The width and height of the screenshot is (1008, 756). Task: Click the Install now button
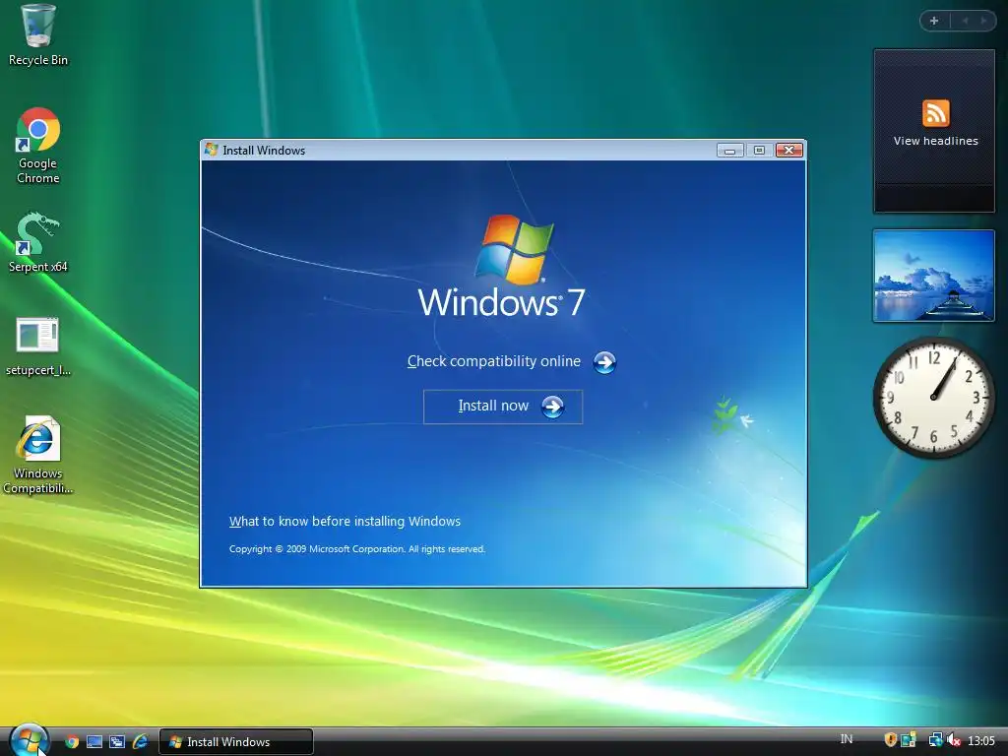(x=503, y=407)
